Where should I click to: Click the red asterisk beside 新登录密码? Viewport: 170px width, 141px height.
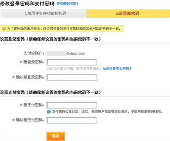(21, 62)
